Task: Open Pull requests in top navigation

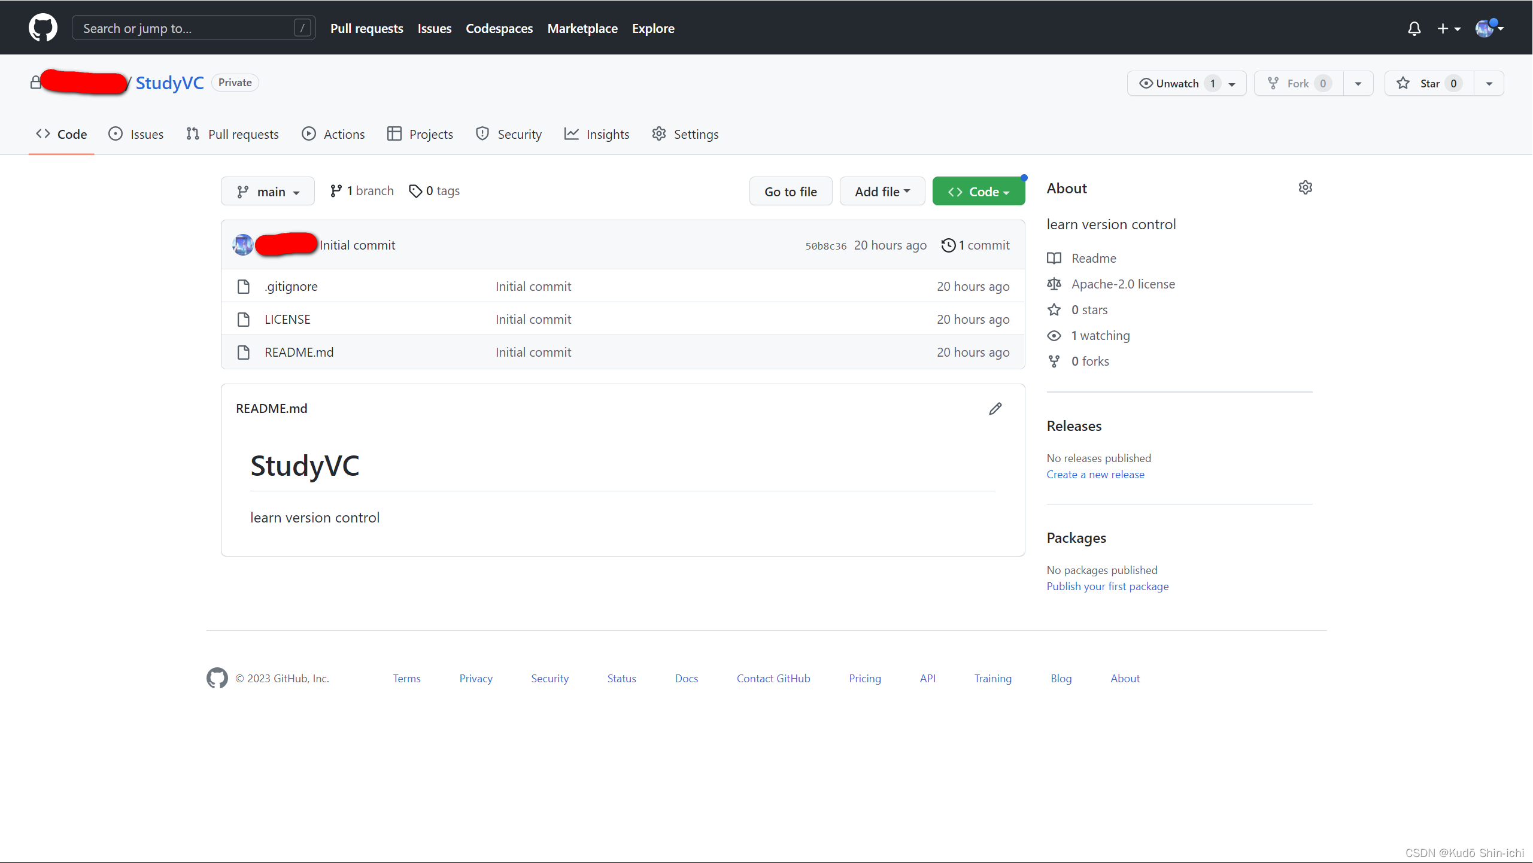Action: 366,28
